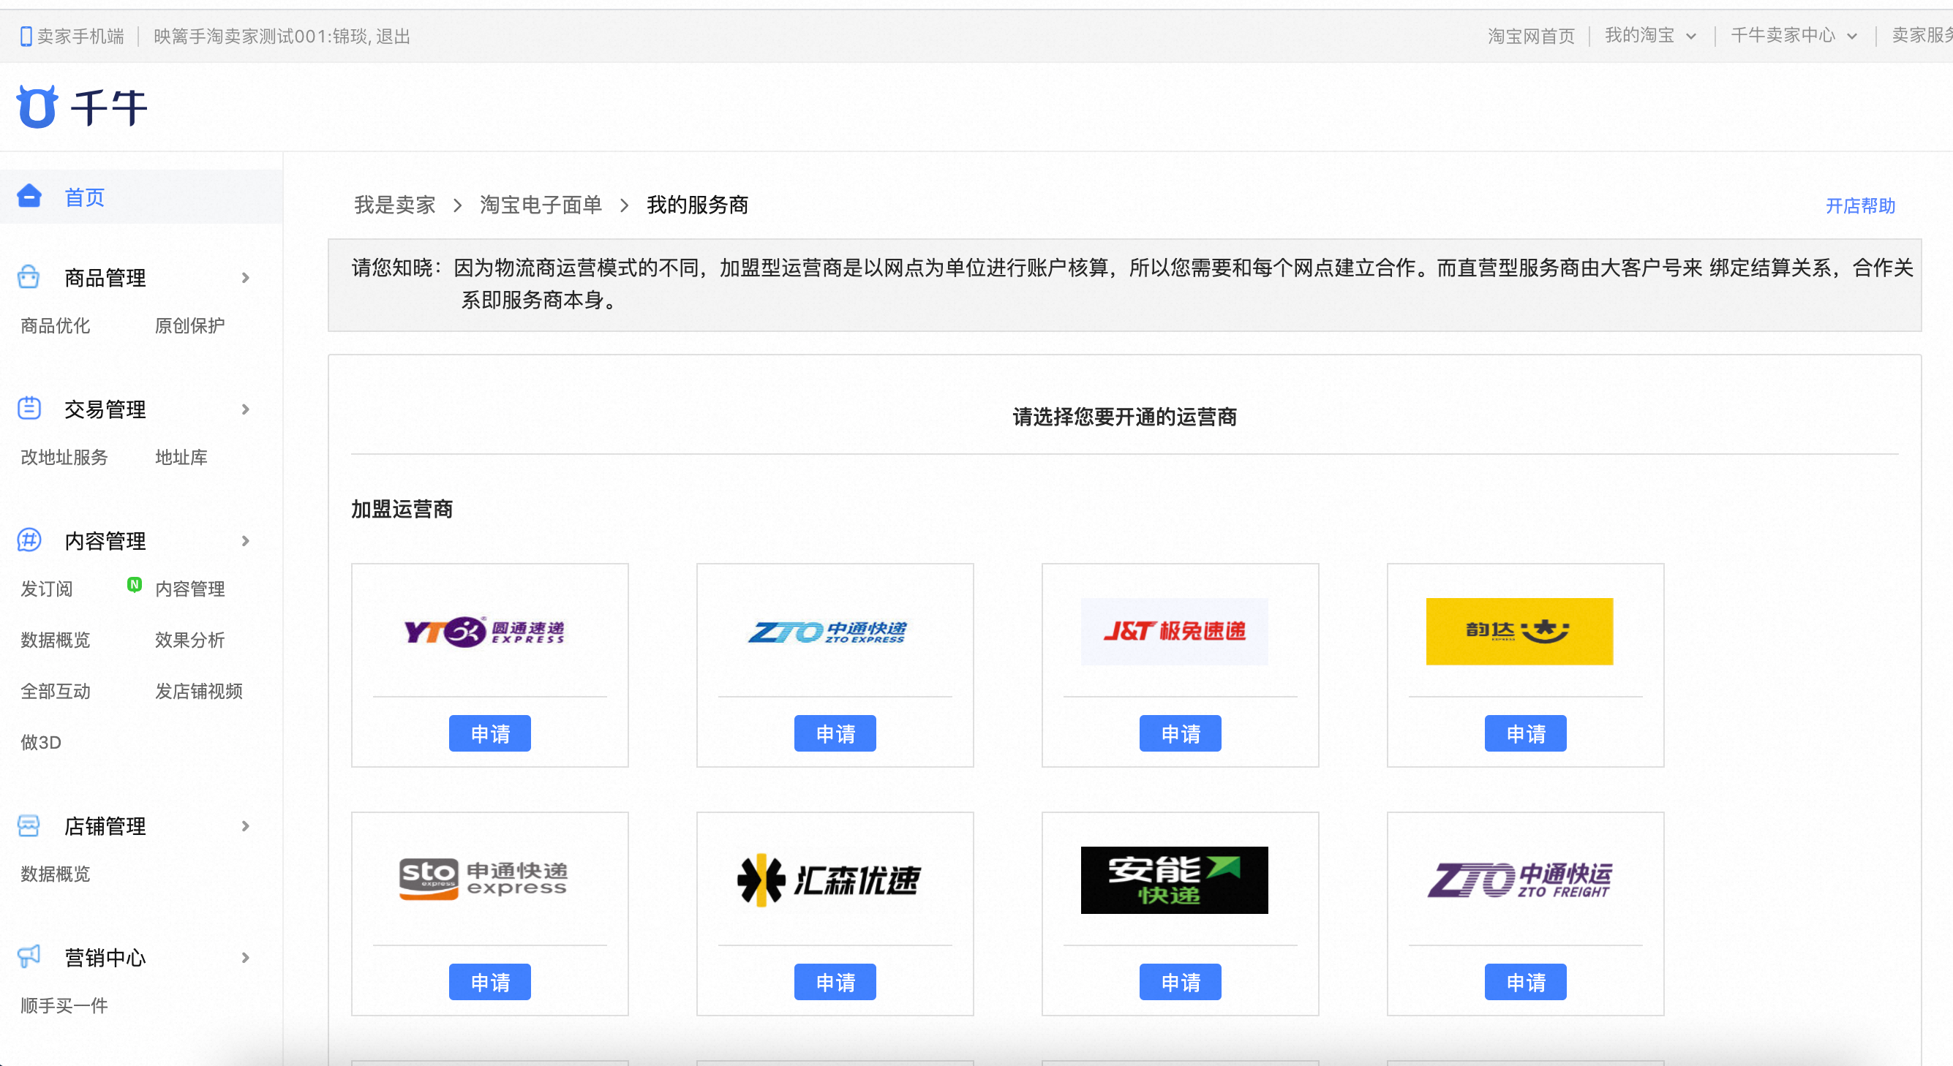The image size is (1953, 1066).
Task: Click the 安能快递 logo
Action: pos(1175,880)
